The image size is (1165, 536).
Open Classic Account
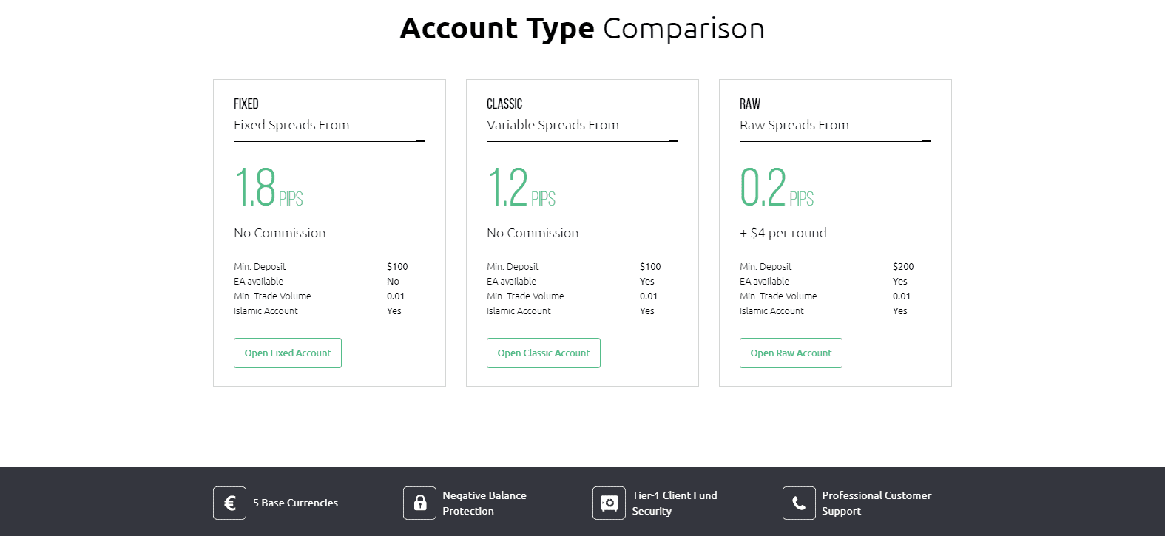(x=543, y=353)
